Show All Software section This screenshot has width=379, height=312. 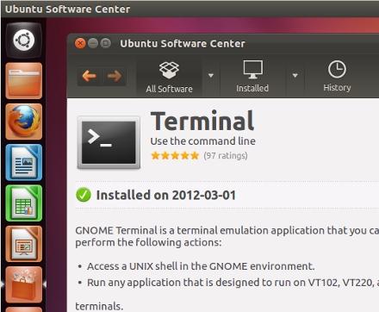point(169,77)
